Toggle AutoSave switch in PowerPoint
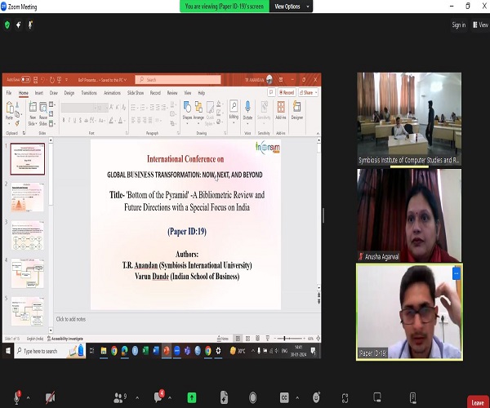490x408 pixels. click(25, 80)
